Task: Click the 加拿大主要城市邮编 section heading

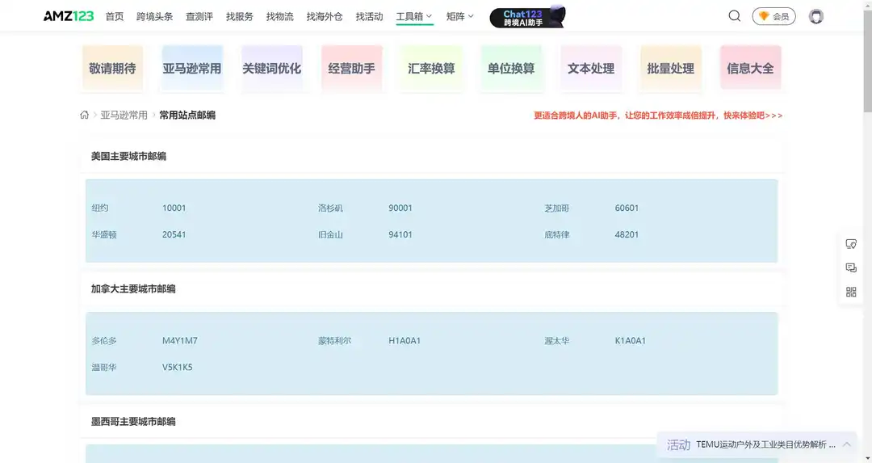Action: 133,288
